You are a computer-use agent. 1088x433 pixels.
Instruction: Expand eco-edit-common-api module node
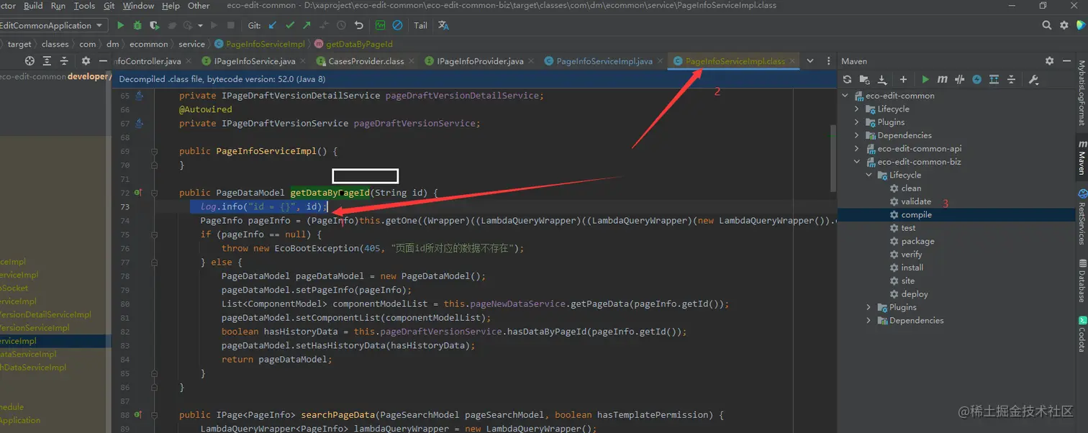coord(857,149)
